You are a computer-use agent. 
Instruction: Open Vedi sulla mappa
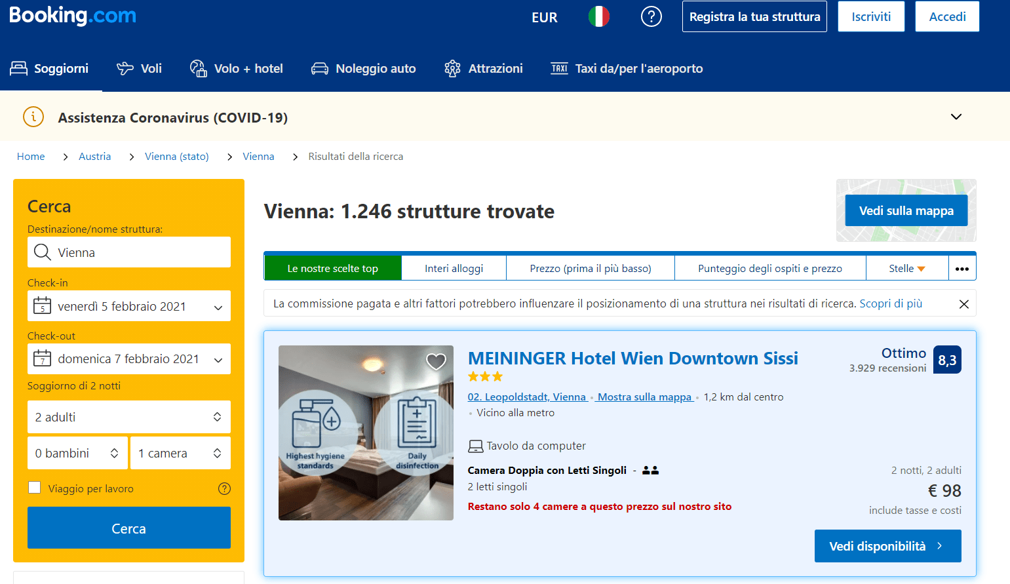(906, 210)
